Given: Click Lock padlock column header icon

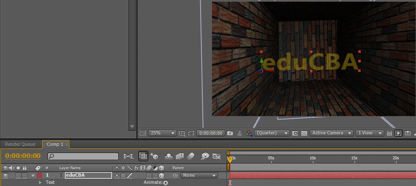Looking at the screenshot, I should (25, 168).
